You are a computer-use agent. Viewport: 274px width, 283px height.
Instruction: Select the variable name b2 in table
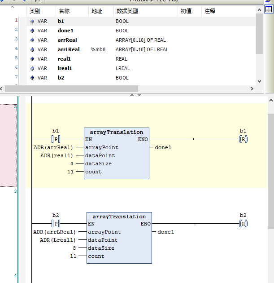(61, 78)
